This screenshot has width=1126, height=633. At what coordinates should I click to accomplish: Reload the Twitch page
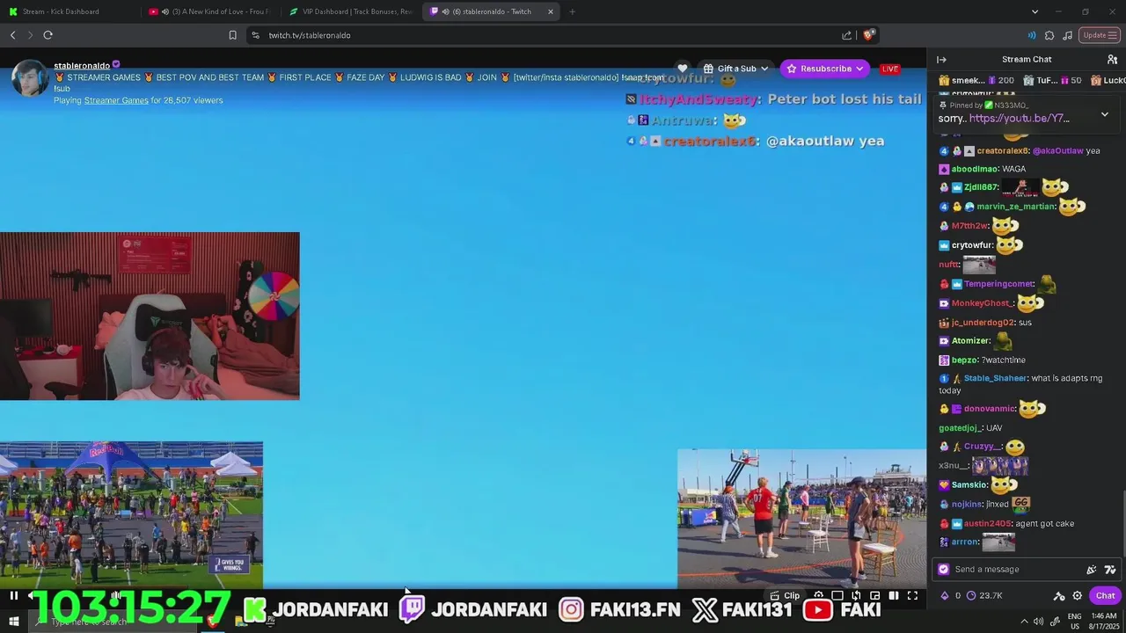click(48, 35)
